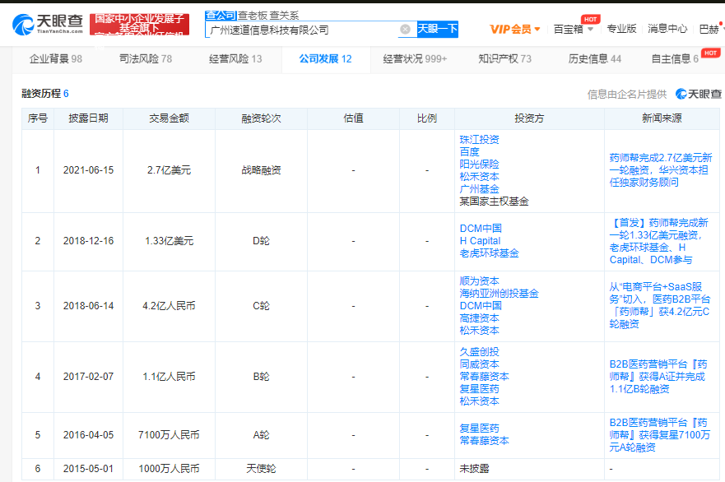Switch to 公司发展 tab
Image resolution: width=725 pixels, height=482 pixels.
tap(325, 58)
